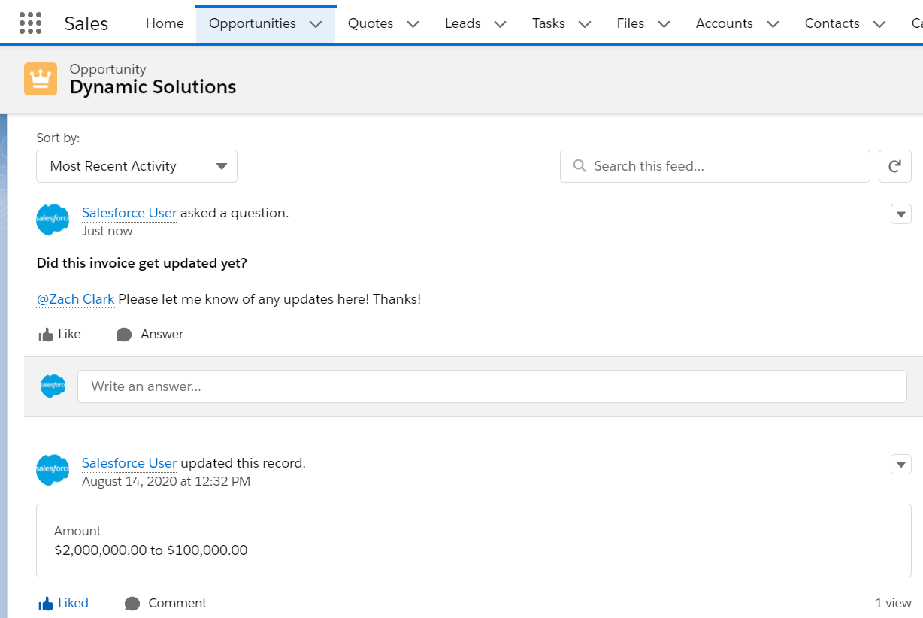
Task: Expand the Accounts tab chevron
Action: tap(773, 24)
